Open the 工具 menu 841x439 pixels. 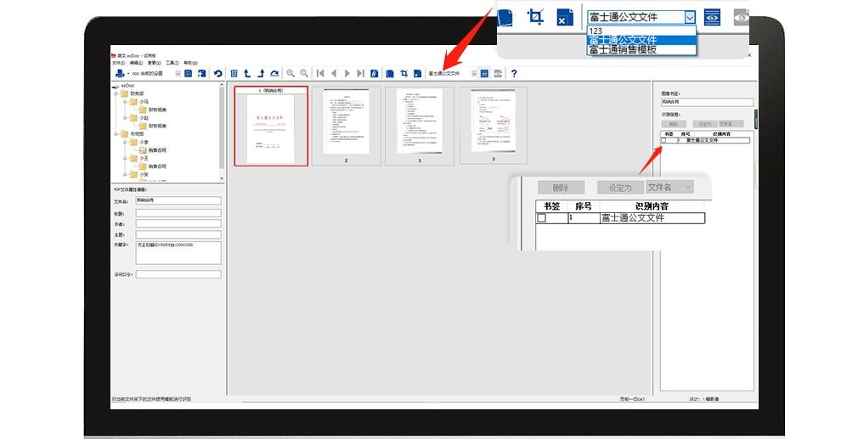tap(172, 63)
